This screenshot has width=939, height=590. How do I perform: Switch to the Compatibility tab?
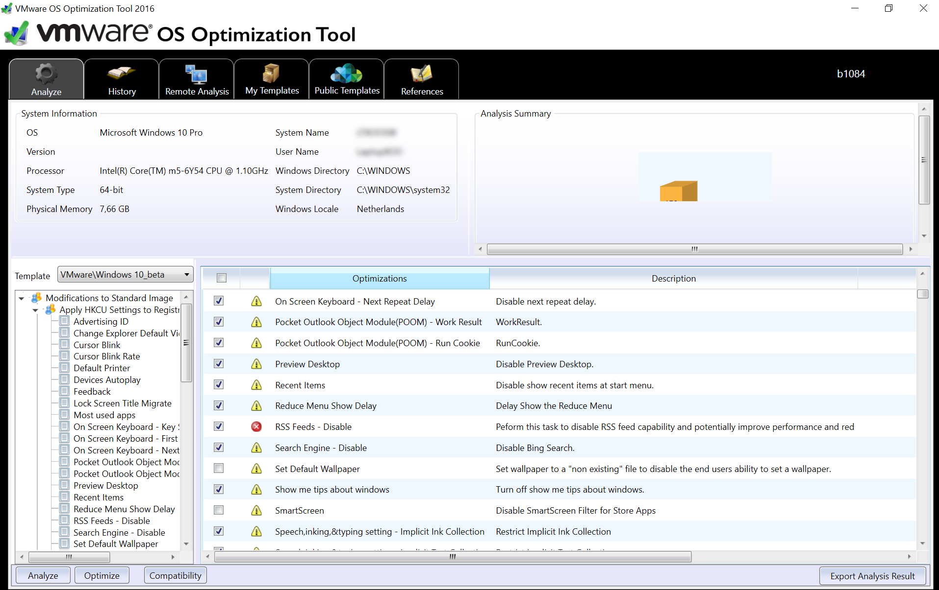pos(175,575)
